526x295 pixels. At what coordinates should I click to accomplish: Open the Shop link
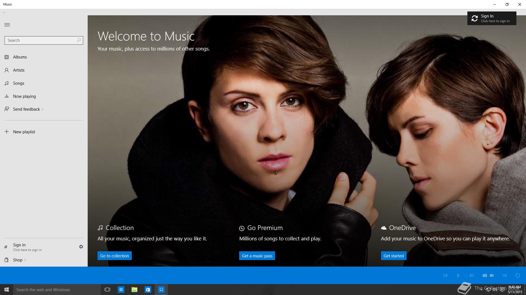tap(18, 260)
